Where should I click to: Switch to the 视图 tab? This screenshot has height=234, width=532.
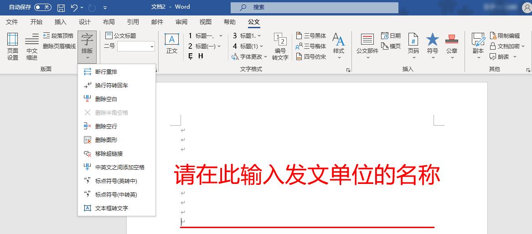[x=205, y=22]
